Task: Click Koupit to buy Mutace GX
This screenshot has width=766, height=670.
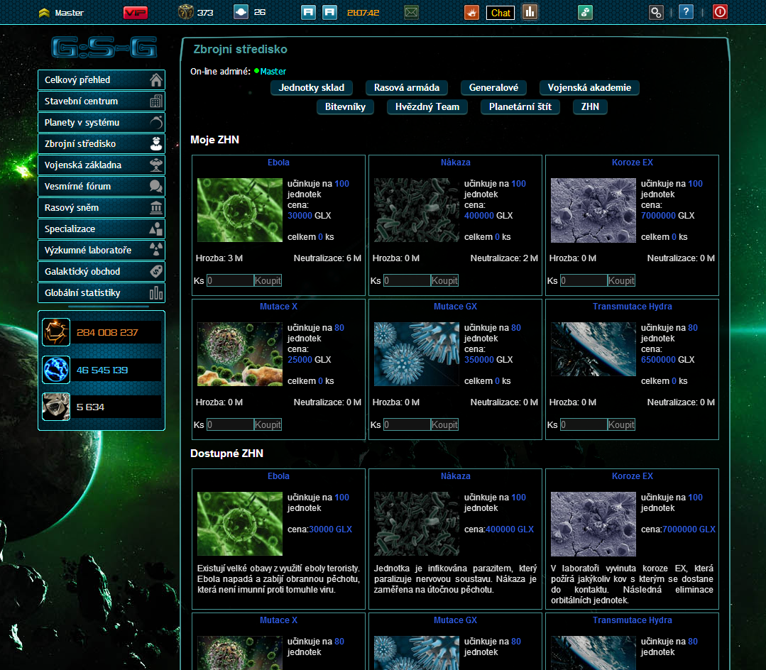Action: point(444,424)
